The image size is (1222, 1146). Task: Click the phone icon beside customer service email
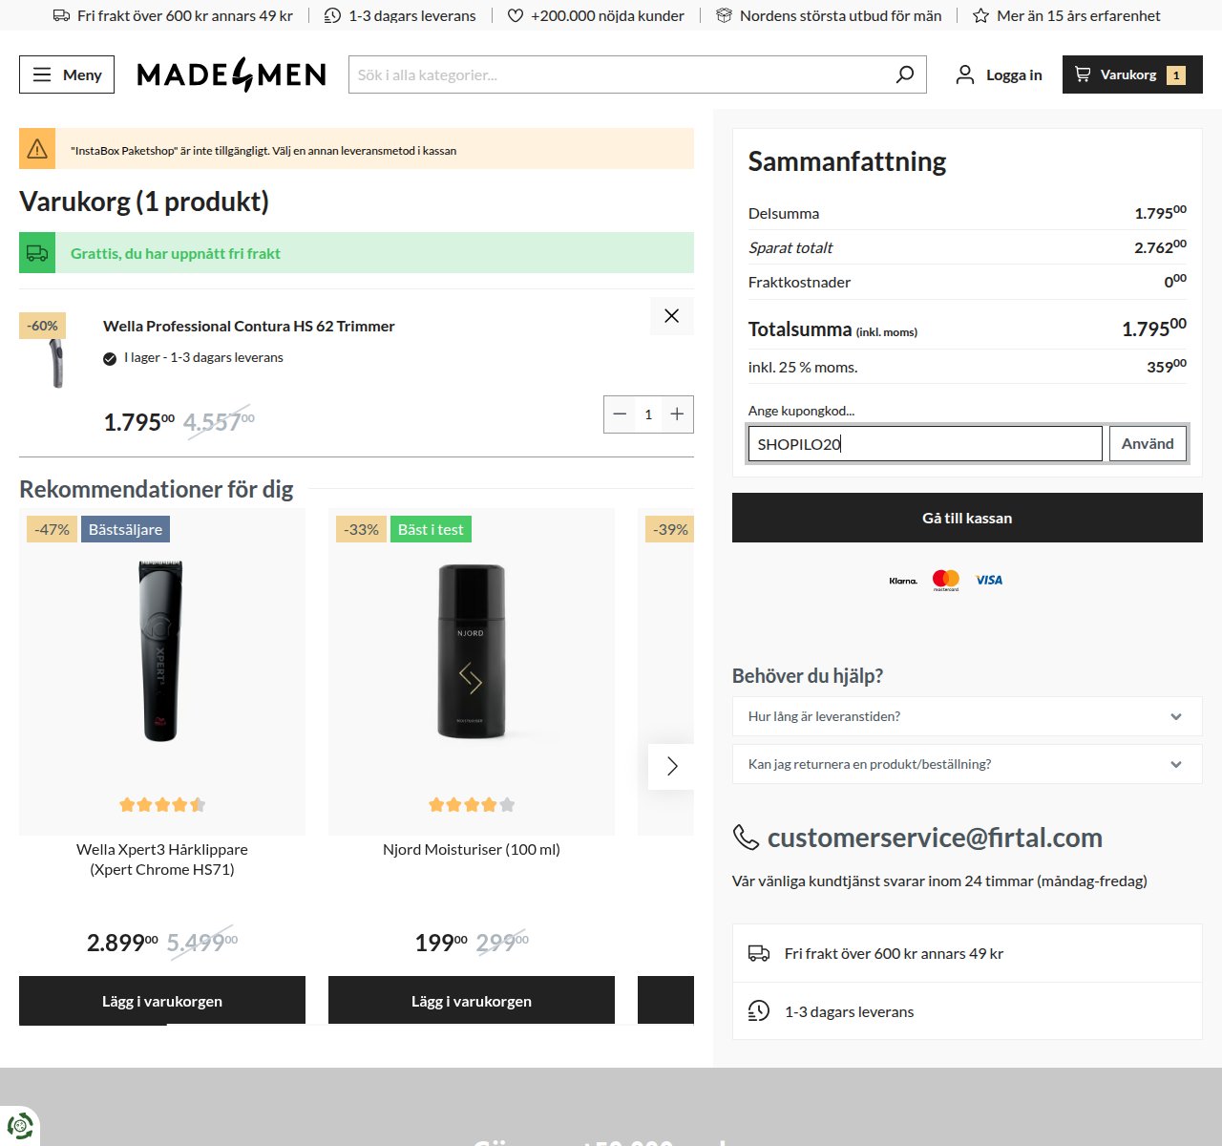tap(746, 838)
